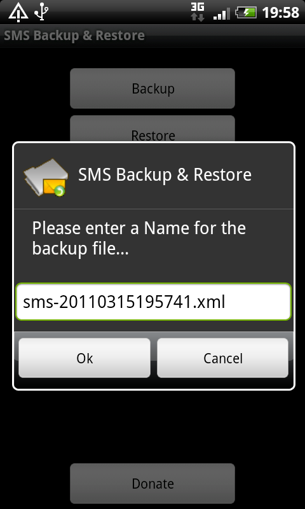Viewport: 305px width, 509px height.
Task: Focus the backup file name text field
Action: click(154, 302)
